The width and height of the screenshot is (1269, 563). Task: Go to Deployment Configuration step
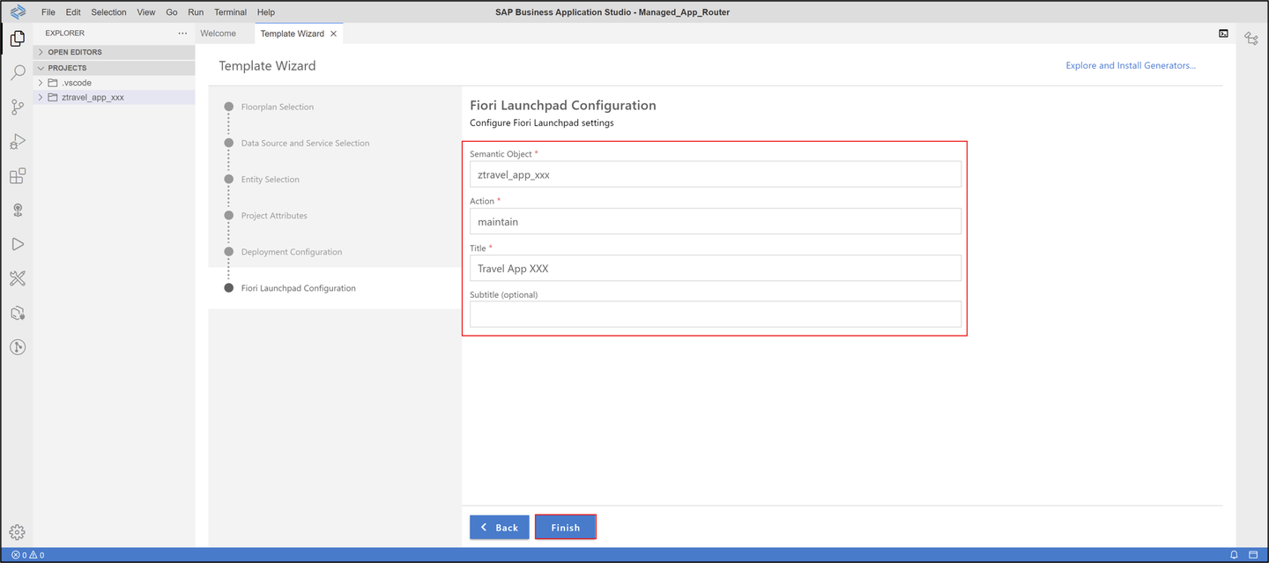[291, 251]
